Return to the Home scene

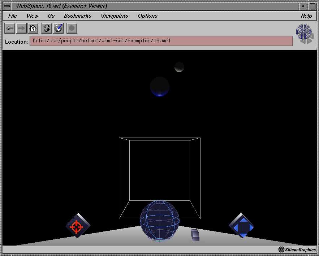click(33, 28)
